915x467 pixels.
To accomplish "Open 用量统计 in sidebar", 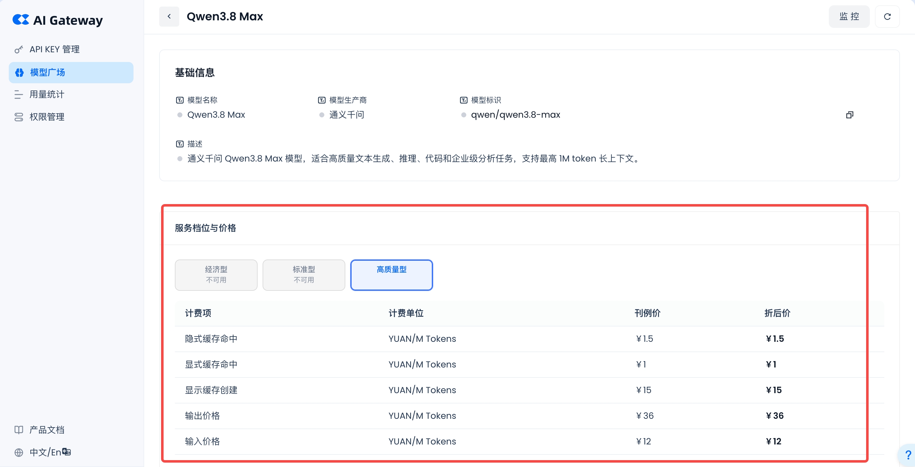I will pyautogui.click(x=71, y=95).
